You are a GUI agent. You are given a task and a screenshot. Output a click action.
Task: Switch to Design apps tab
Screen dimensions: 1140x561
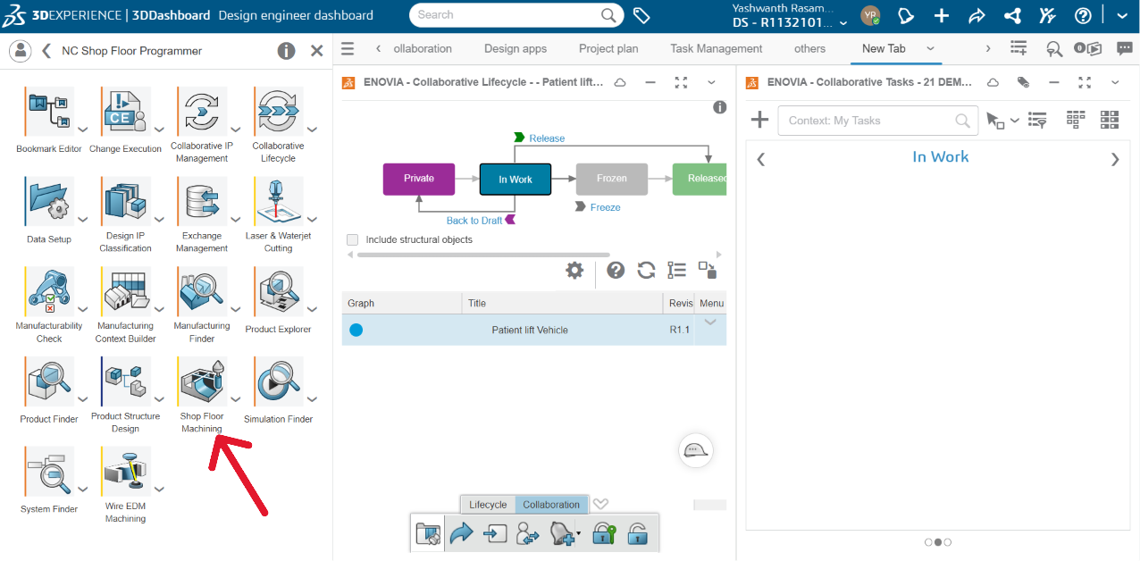[x=516, y=48]
